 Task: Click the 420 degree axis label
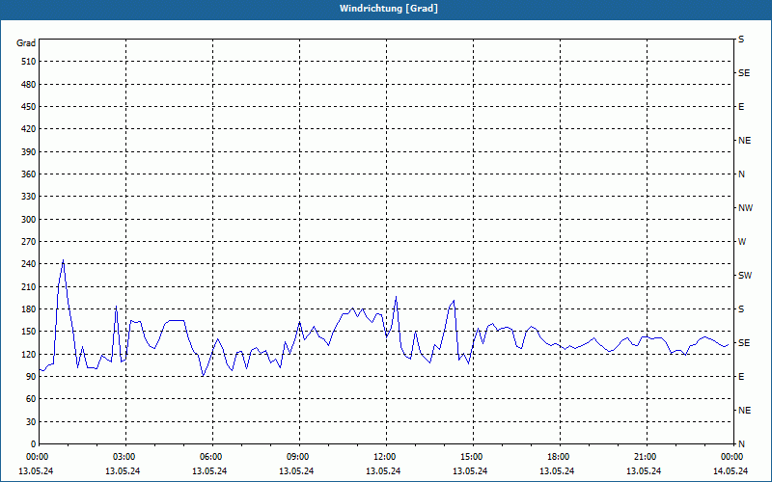click(x=29, y=129)
